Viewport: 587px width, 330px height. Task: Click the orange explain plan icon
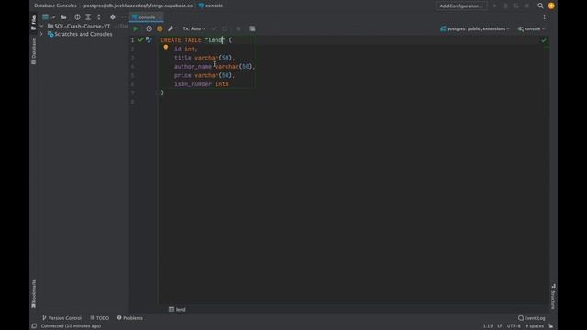point(160,28)
